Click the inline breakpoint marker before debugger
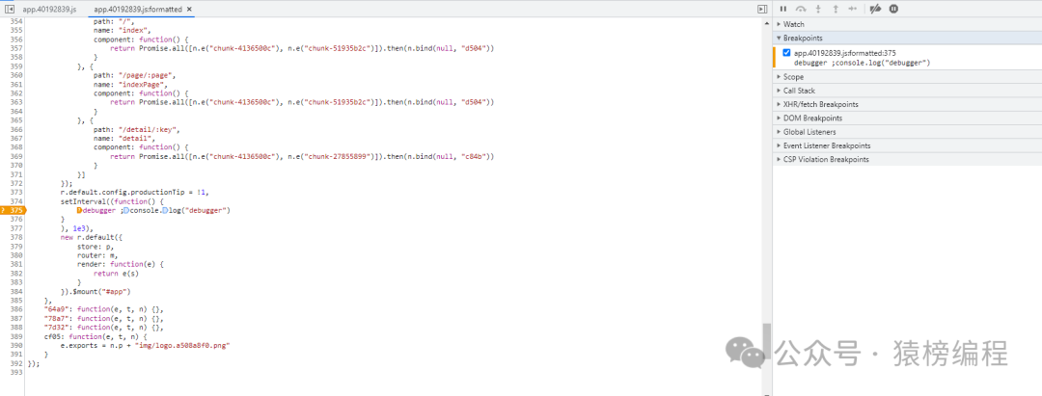This screenshot has width=1042, height=396. 80,210
